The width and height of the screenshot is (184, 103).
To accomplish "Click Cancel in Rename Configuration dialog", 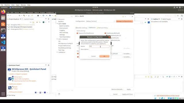I will (x=93, y=56).
